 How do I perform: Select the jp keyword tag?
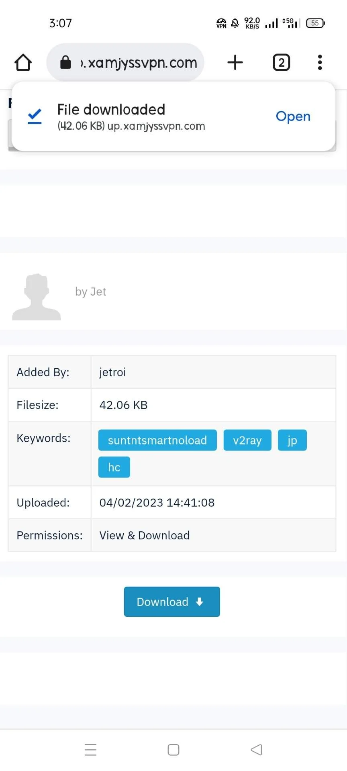(x=292, y=440)
